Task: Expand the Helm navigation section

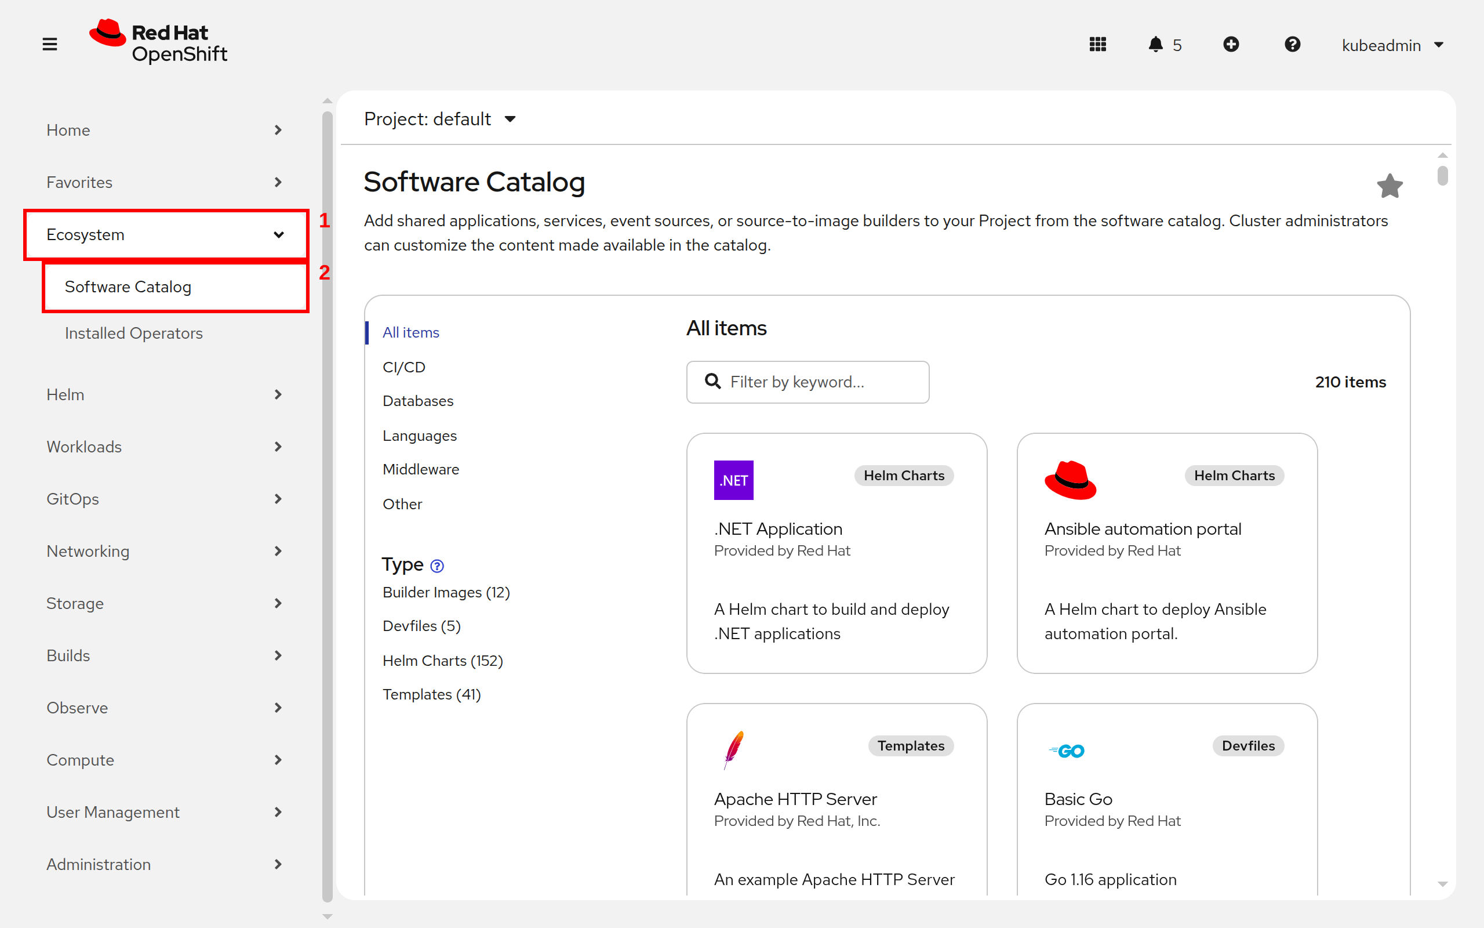Action: tap(166, 394)
